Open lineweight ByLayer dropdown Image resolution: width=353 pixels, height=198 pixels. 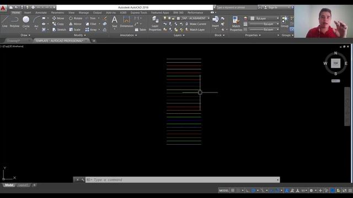click(x=264, y=24)
